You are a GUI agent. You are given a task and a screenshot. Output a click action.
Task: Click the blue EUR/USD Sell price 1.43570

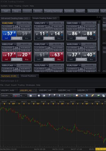(9, 34)
